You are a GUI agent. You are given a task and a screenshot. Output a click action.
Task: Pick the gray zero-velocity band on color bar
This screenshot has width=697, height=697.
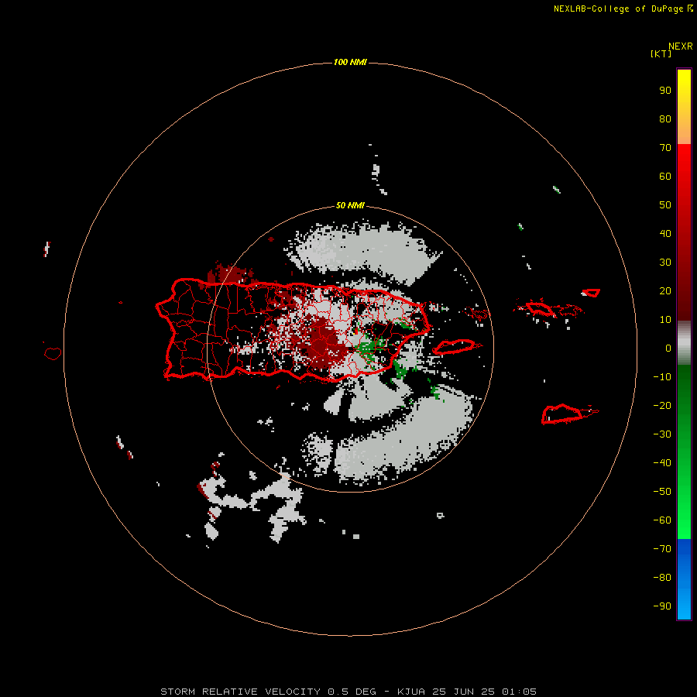click(684, 343)
